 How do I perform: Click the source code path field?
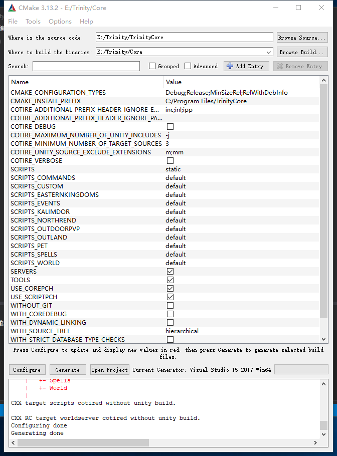tap(184, 37)
